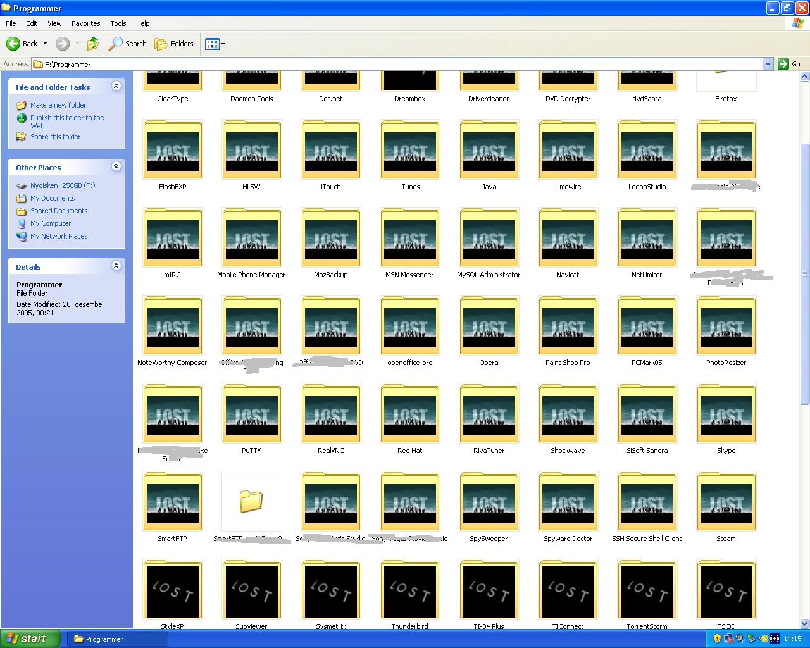The image size is (810, 648).
Task: Open the Windows Start menu
Action: tap(30, 639)
